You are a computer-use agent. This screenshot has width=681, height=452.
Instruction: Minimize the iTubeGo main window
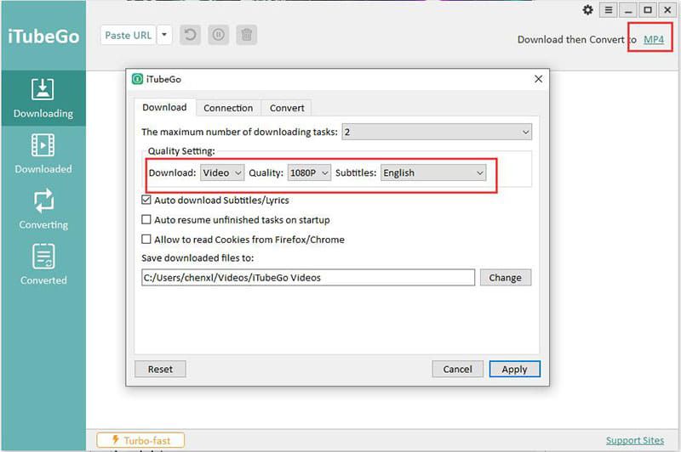coord(628,9)
